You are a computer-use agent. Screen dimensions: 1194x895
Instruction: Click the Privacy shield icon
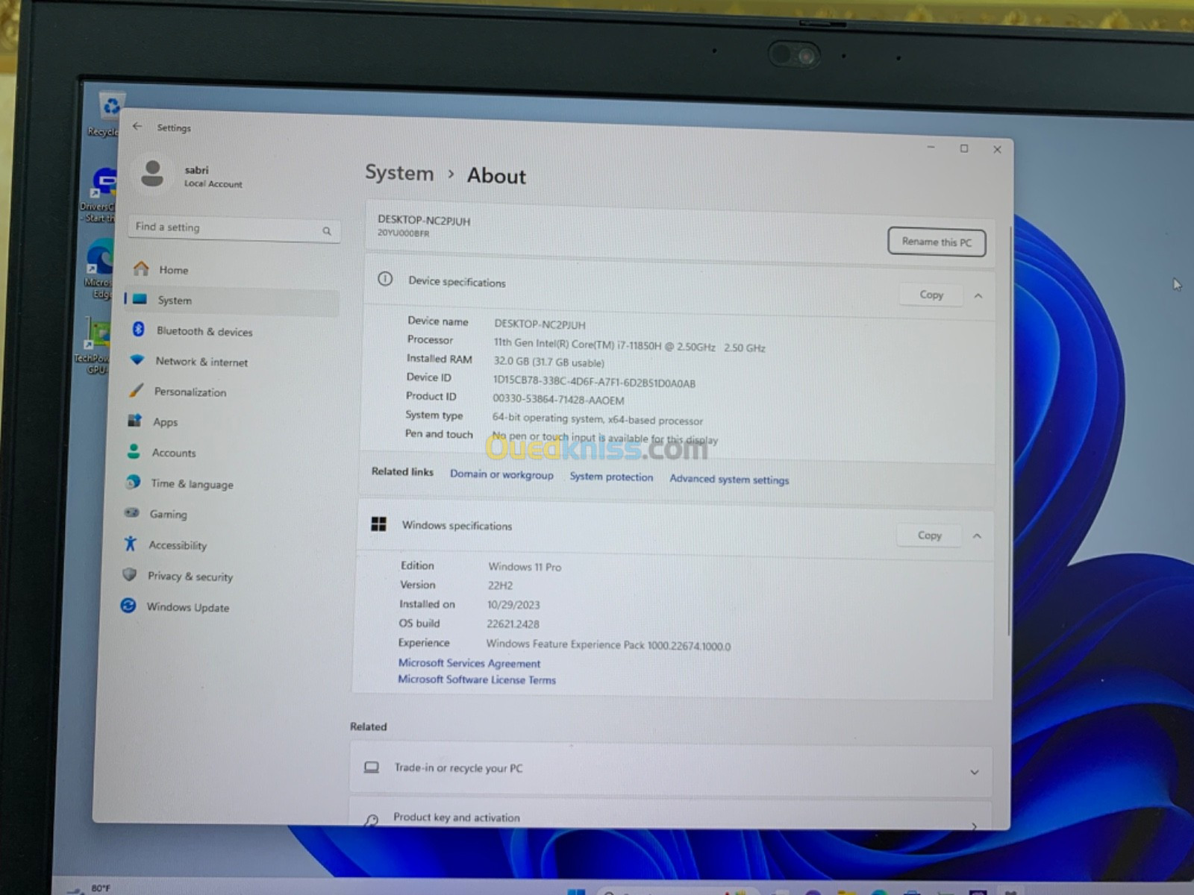(x=130, y=575)
